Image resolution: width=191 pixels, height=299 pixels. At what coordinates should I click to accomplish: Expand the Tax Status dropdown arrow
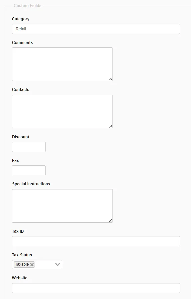[x=58, y=264]
